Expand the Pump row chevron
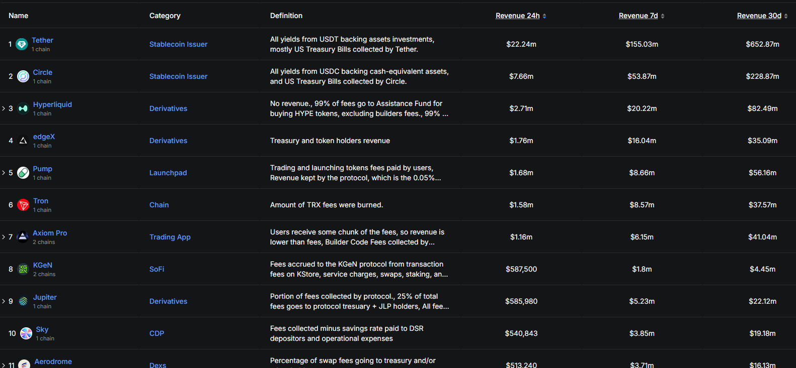The height and width of the screenshot is (368, 796). [4, 173]
